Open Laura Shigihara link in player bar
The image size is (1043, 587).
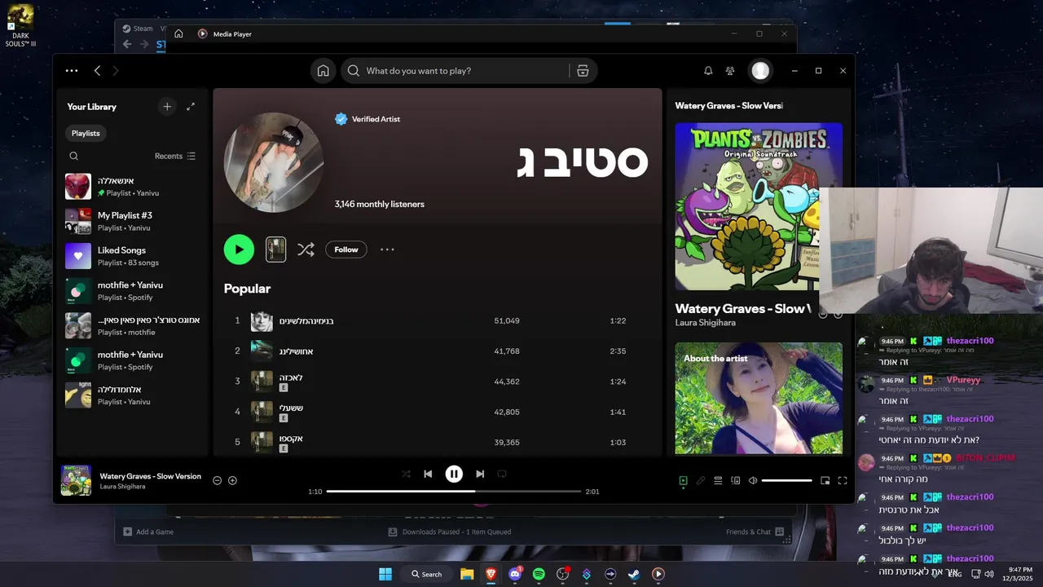click(x=122, y=487)
